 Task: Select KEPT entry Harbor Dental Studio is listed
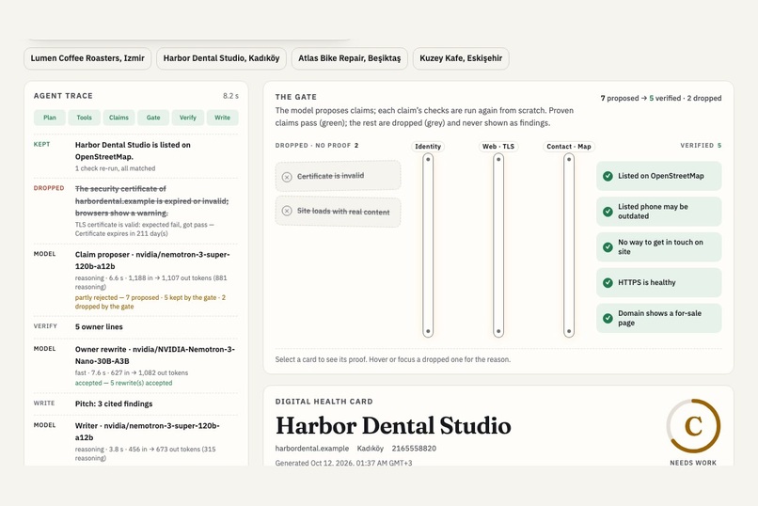135,156
